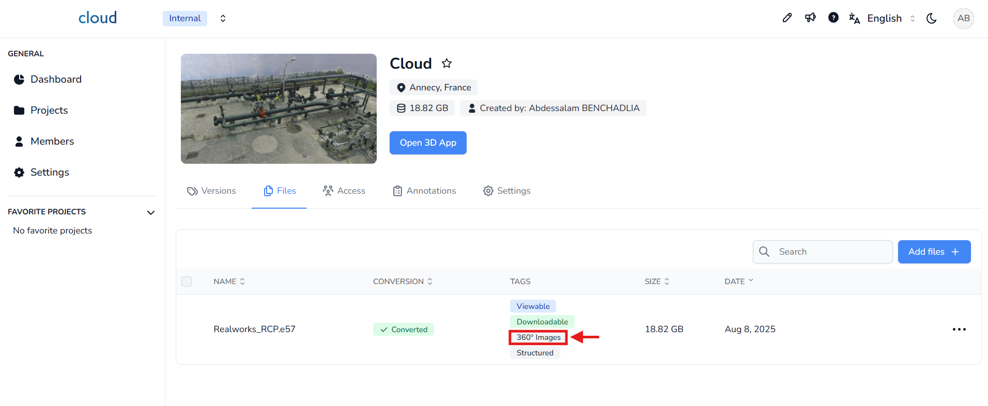This screenshot has width=988, height=406.
Task: Open announcements megaphone icon
Action: [x=810, y=18]
